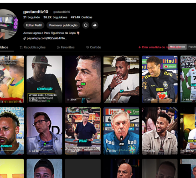Select the Popular sort option
Viewport: 196px width, 178px height.
point(192,47)
